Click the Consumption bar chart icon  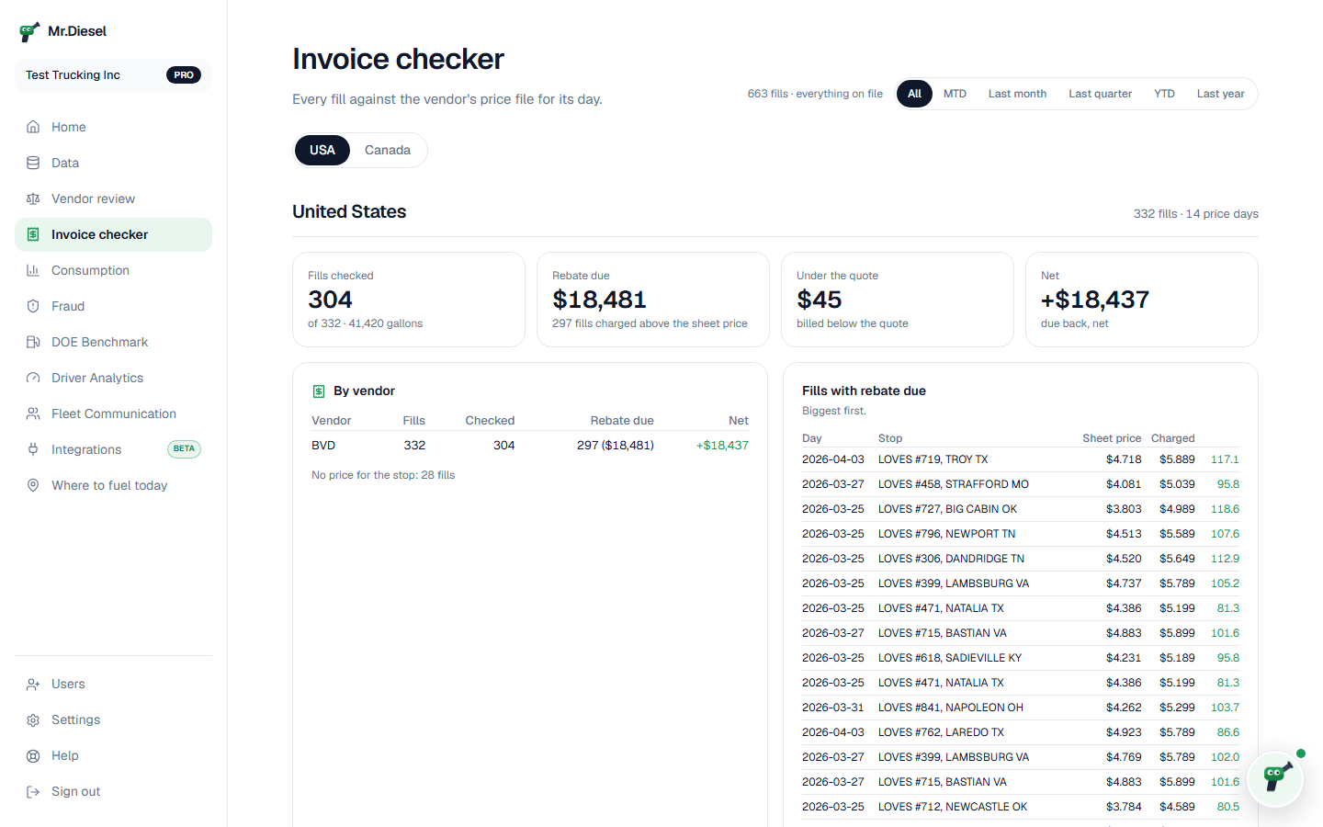pos(33,270)
